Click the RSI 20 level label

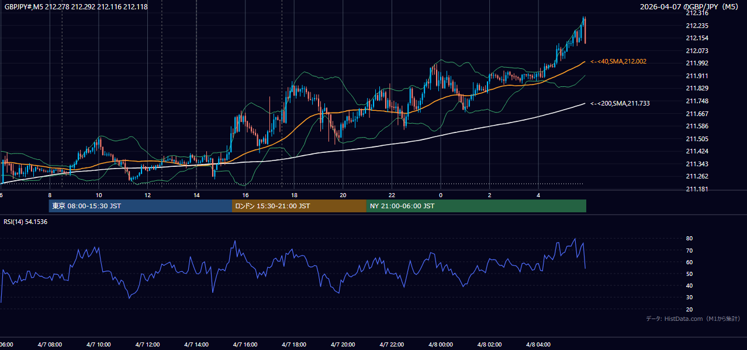point(689,309)
